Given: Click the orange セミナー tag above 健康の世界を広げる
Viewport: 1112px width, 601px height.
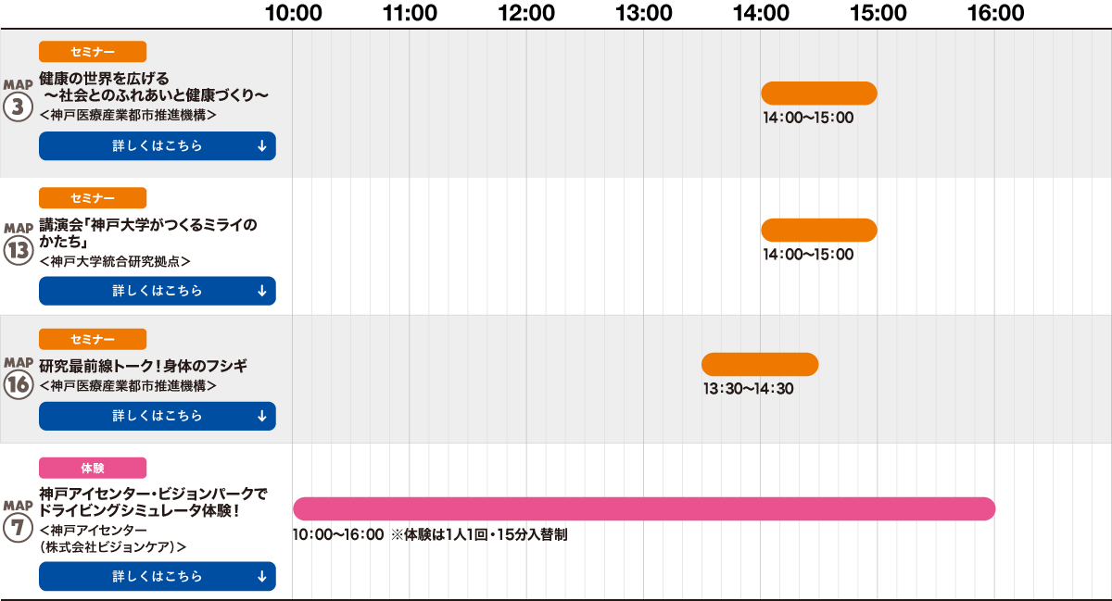Looking at the screenshot, I should tap(93, 52).
